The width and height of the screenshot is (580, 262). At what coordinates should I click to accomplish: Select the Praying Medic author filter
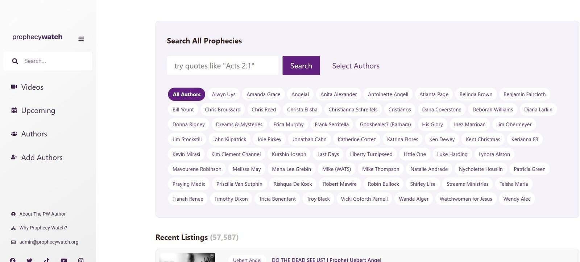(x=189, y=184)
